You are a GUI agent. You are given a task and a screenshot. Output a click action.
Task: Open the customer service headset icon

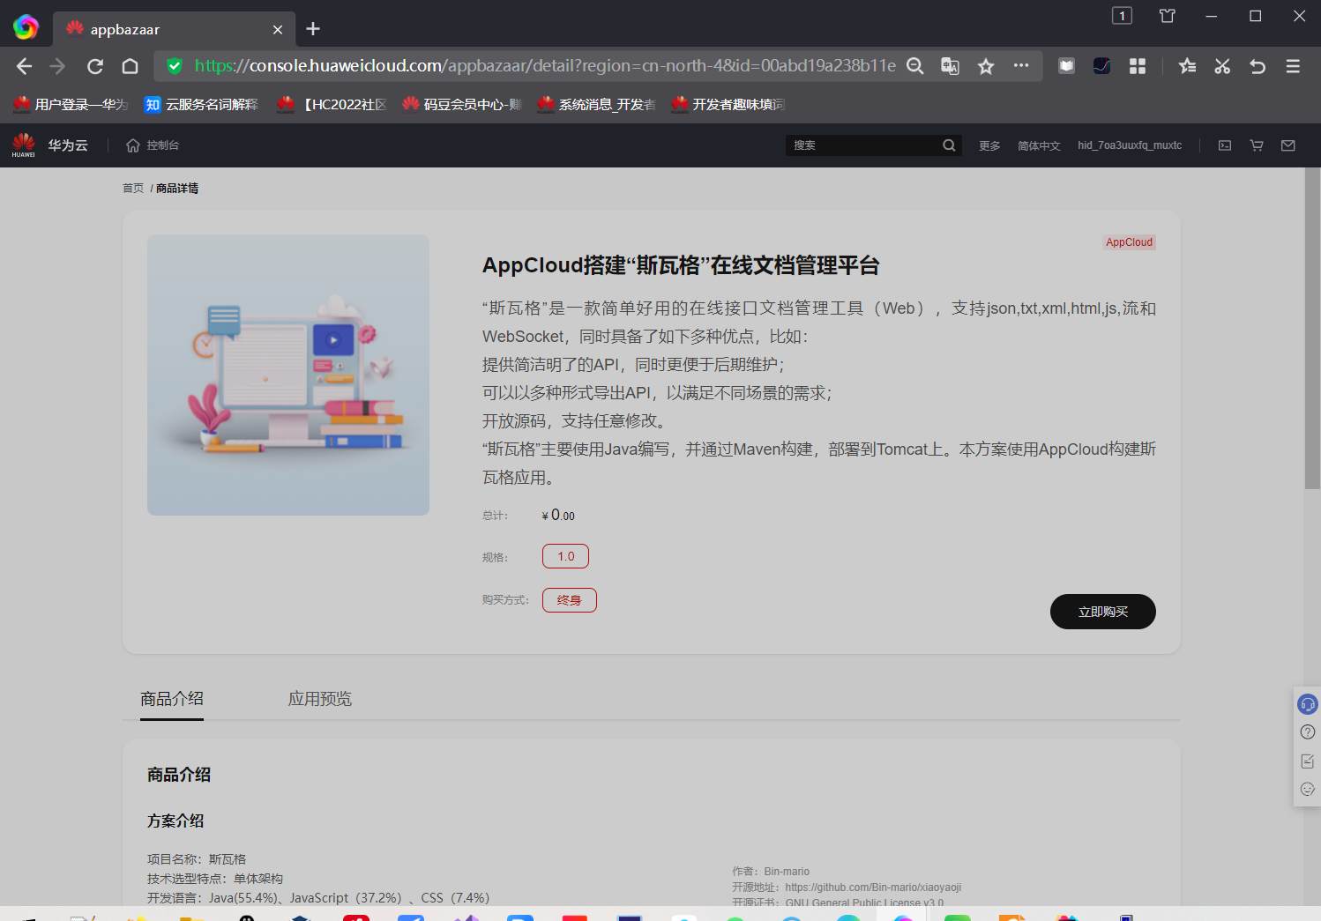tap(1308, 704)
